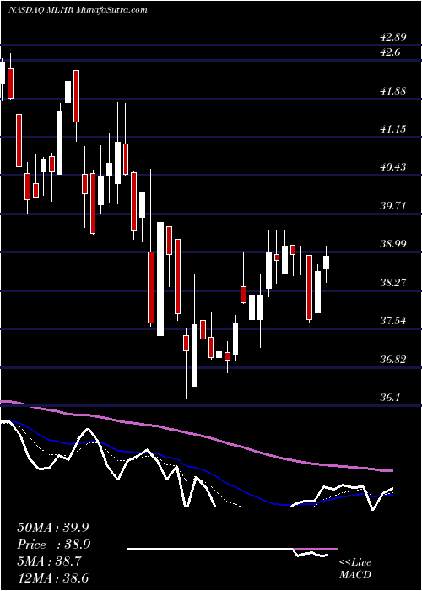Click the NASDAQ MLHR MunafaSutra.com title text
422x591 pixels.
(78, 10)
